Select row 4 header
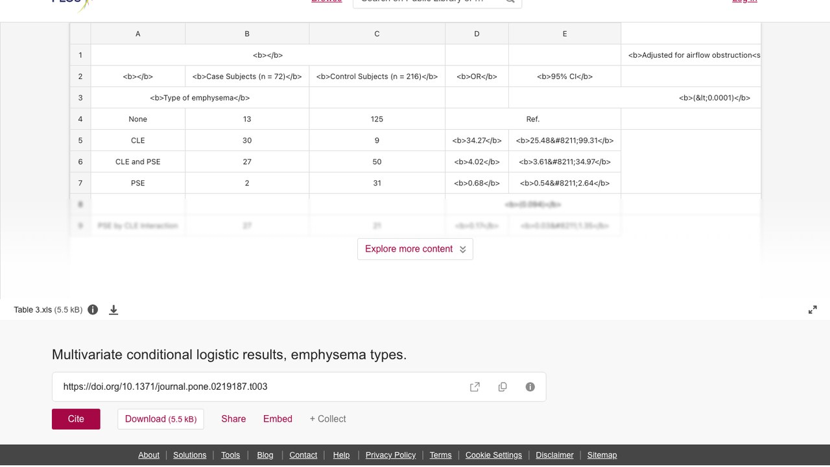The width and height of the screenshot is (830, 467). tap(80, 119)
